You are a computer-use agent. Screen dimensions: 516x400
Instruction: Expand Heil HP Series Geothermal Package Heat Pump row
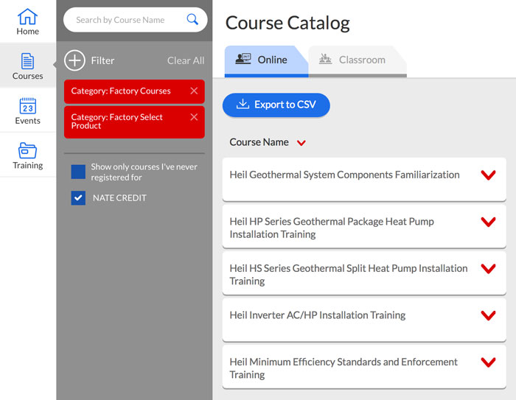[488, 222]
